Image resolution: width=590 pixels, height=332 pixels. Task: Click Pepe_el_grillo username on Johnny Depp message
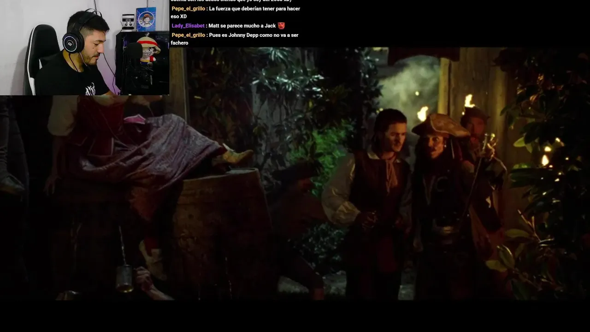(188, 35)
